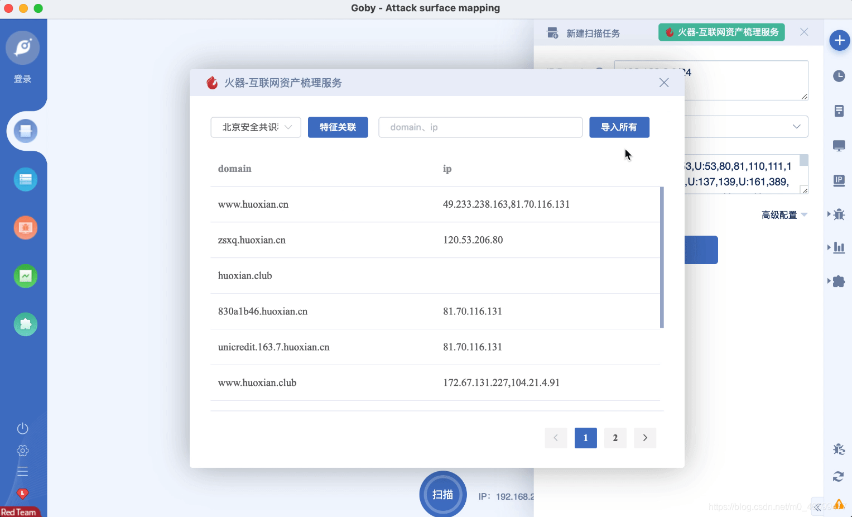Open the IP list icon on right bar
This screenshot has height=517, width=852.
point(839,180)
